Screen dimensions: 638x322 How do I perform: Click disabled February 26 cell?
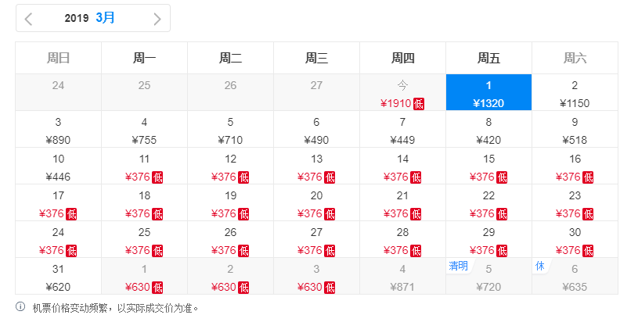pyautogui.click(x=230, y=92)
